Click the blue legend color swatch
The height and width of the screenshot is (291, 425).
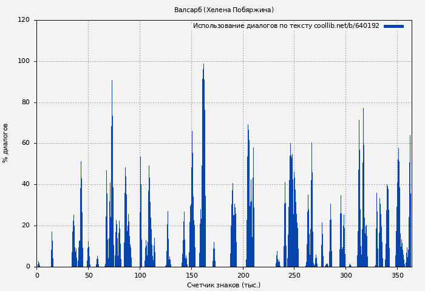coord(393,26)
